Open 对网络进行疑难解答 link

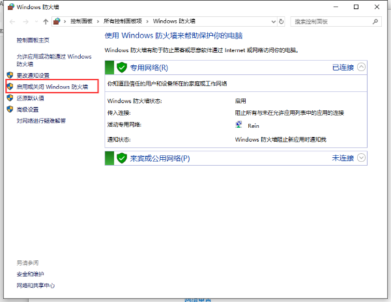(x=41, y=121)
